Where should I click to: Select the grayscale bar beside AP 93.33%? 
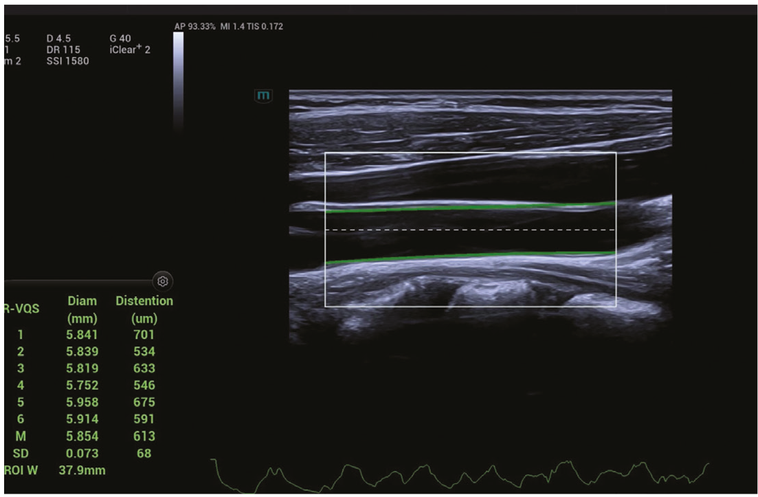tap(179, 81)
